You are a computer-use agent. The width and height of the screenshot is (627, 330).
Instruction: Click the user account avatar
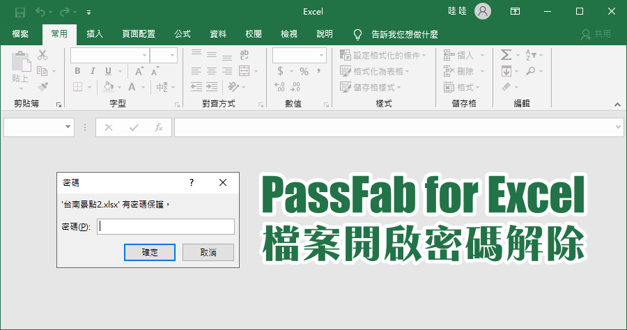coord(483,11)
